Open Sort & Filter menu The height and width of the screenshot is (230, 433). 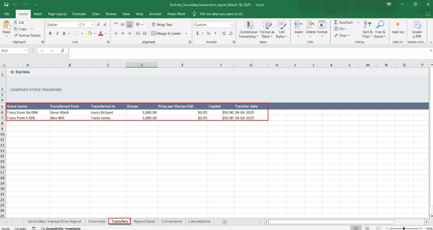click(x=367, y=29)
